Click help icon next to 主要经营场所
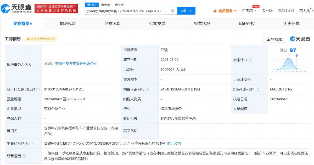 point(31,144)
